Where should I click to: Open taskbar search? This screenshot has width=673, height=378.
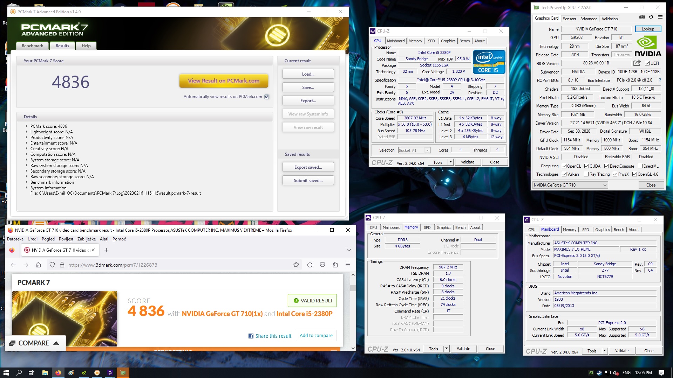click(x=19, y=373)
